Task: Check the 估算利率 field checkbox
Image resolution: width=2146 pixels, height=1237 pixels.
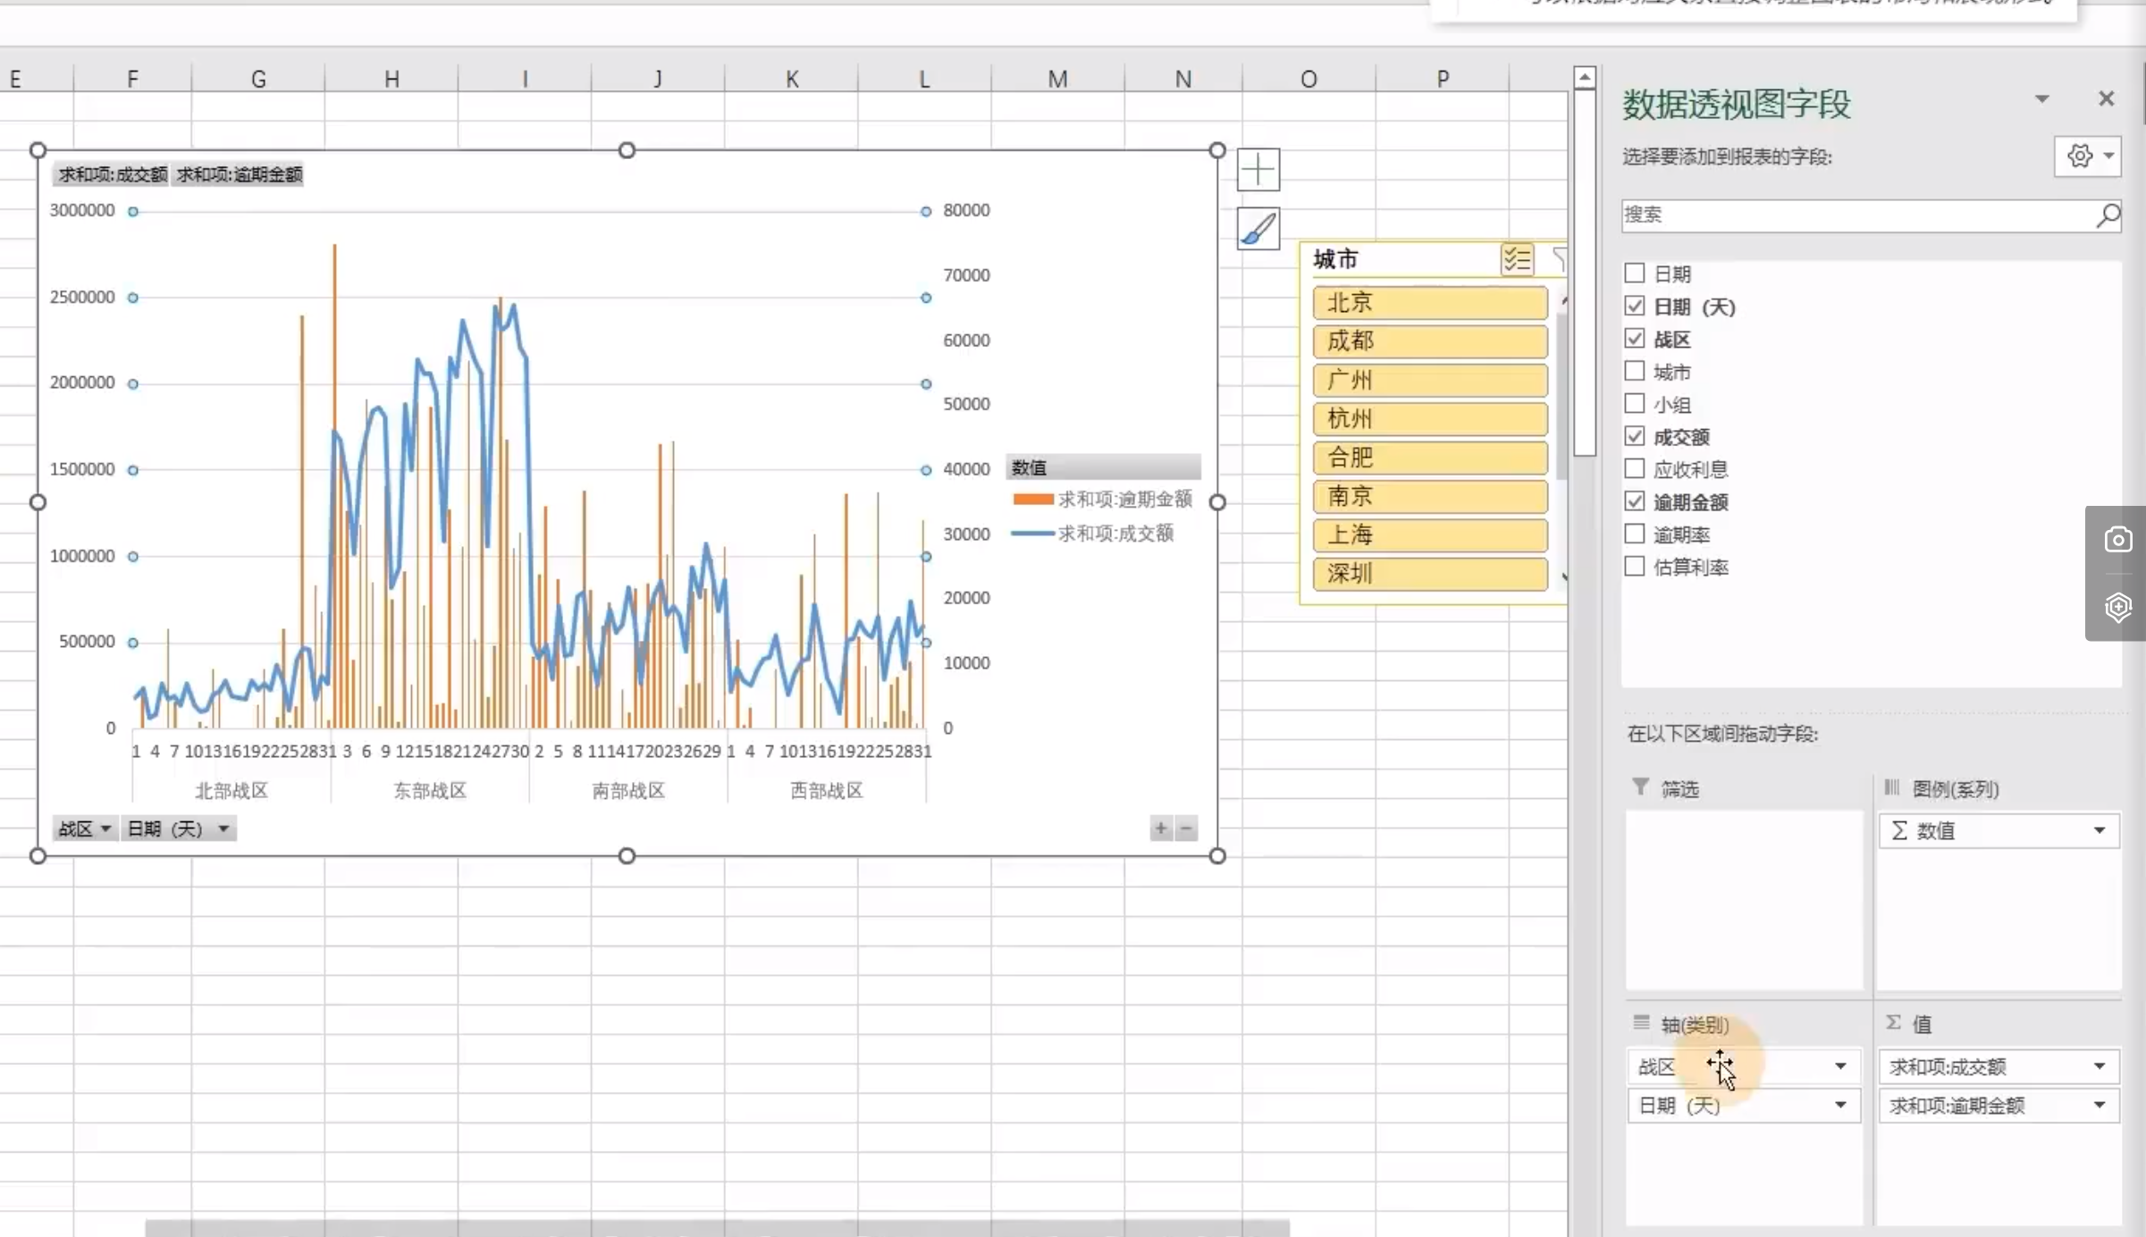Action: coord(1634,566)
